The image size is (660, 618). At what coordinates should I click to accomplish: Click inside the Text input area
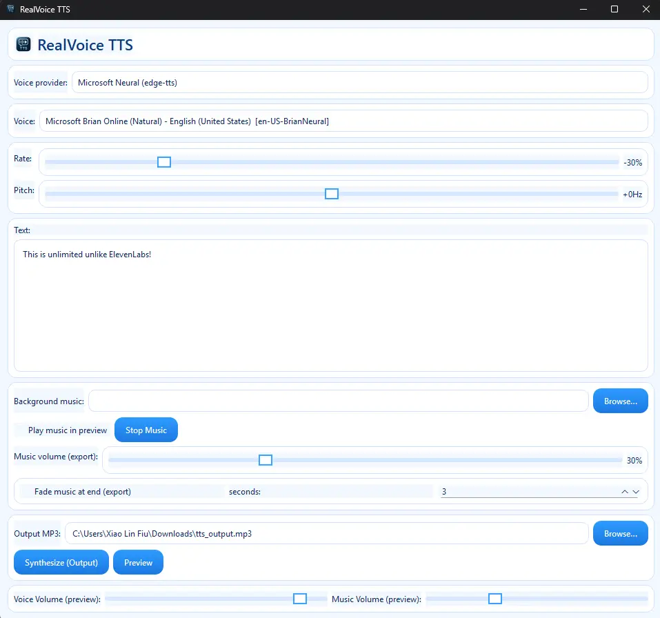331,306
